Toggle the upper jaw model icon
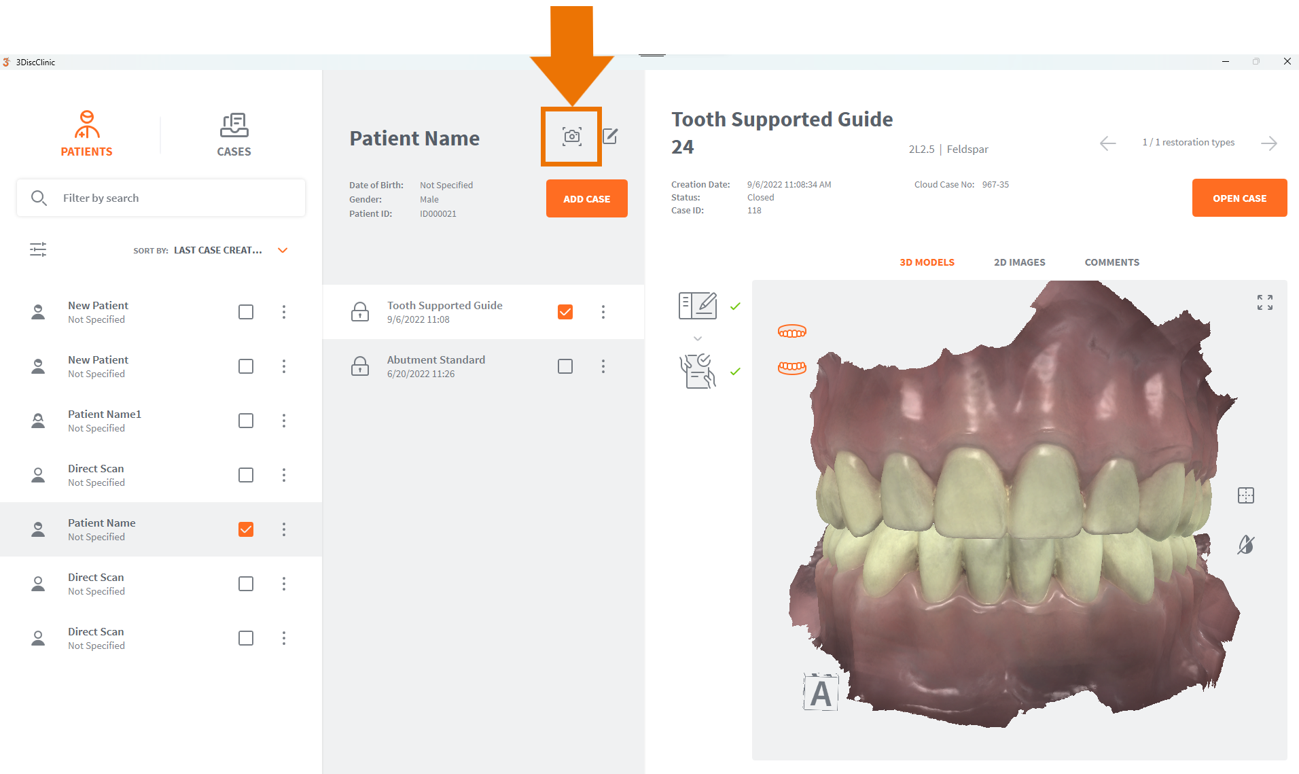Screen dimensions: 1299x774 coord(791,332)
